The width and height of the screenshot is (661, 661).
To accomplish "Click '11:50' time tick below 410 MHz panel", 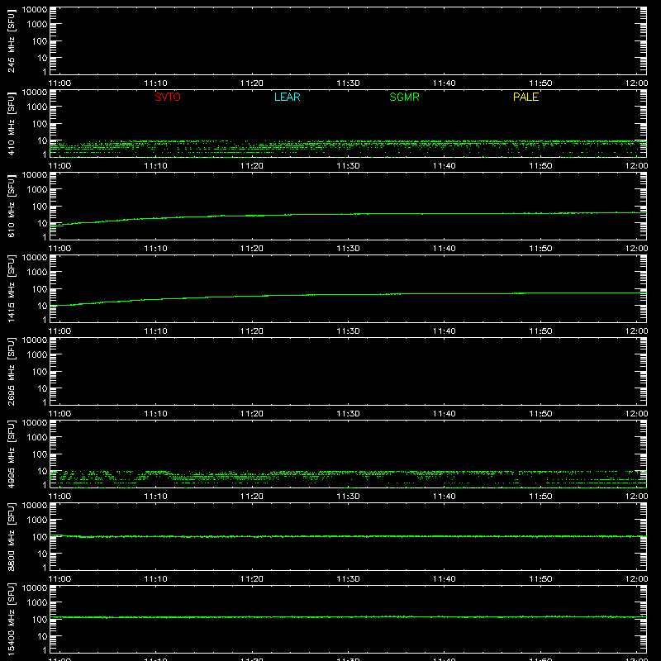I will coord(540,166).
